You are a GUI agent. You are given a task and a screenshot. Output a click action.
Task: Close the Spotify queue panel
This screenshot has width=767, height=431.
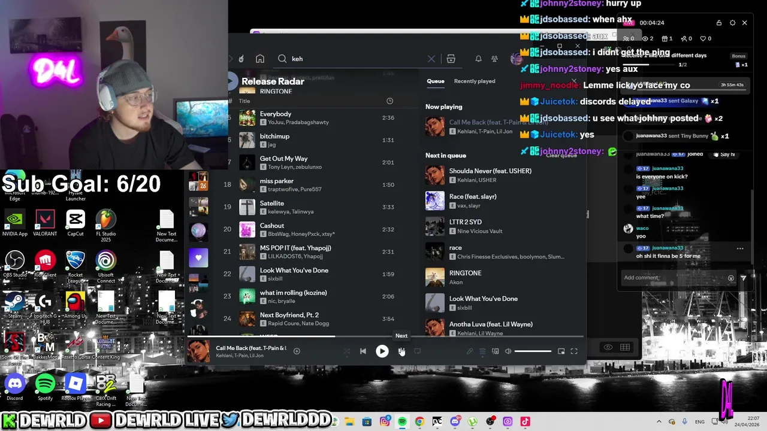(x=574, y=81)
